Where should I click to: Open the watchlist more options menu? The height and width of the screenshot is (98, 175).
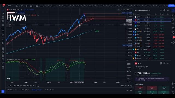168,10
